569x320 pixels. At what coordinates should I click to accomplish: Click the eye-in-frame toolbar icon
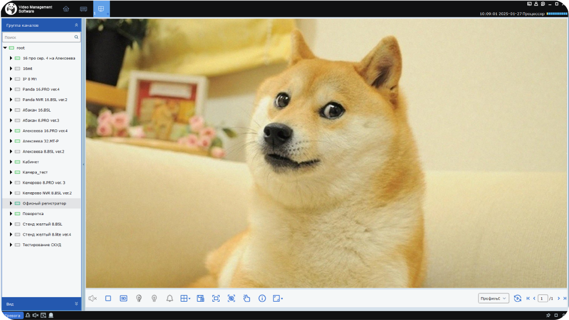(x=231, y=298)
